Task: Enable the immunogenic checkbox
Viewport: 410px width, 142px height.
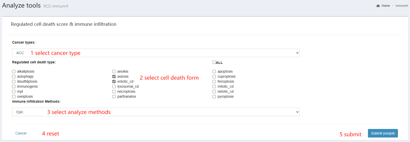Action: click(14, 87)
